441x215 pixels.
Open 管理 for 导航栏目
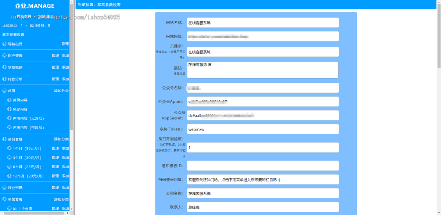(65, 44)
